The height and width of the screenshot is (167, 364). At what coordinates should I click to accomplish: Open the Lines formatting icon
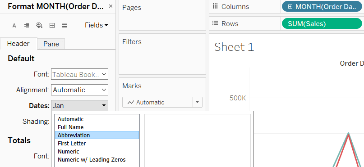click(x=65, y=26)
